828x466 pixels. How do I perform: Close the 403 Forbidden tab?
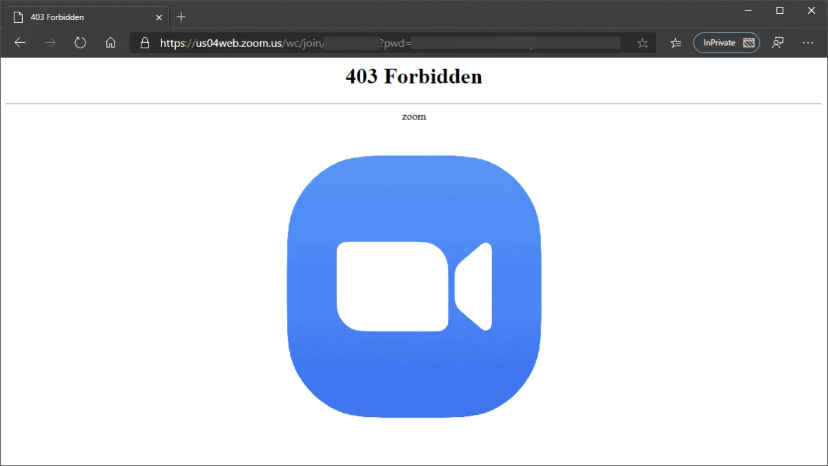(x=158, y=17)
